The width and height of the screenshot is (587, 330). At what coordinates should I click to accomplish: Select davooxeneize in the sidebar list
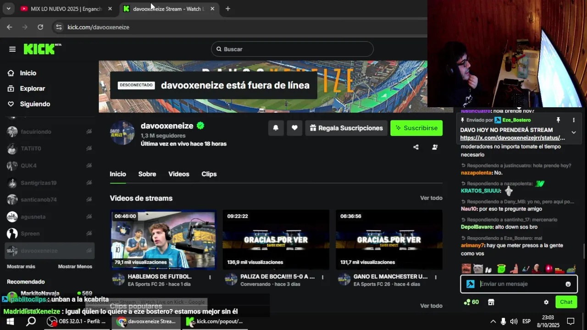[x=50, y=251]
